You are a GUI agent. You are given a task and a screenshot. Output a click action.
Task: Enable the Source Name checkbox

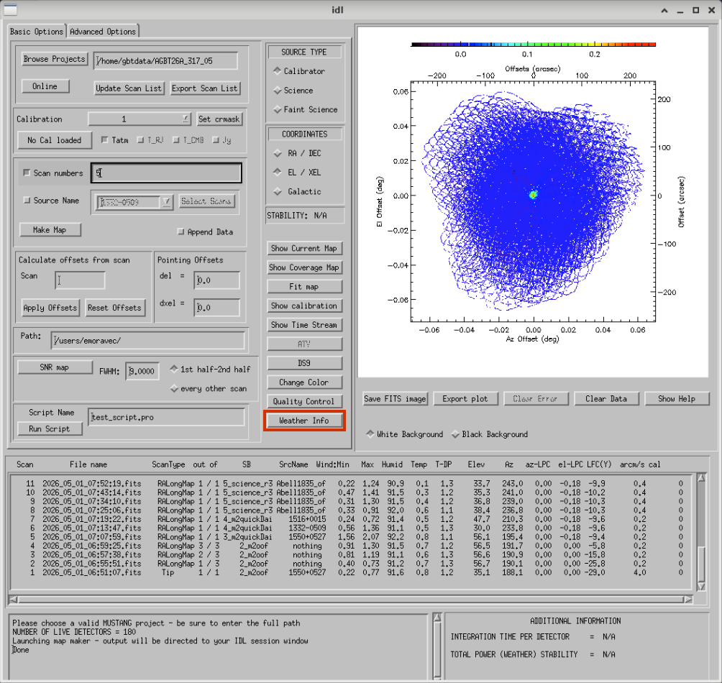pos(27,200)
